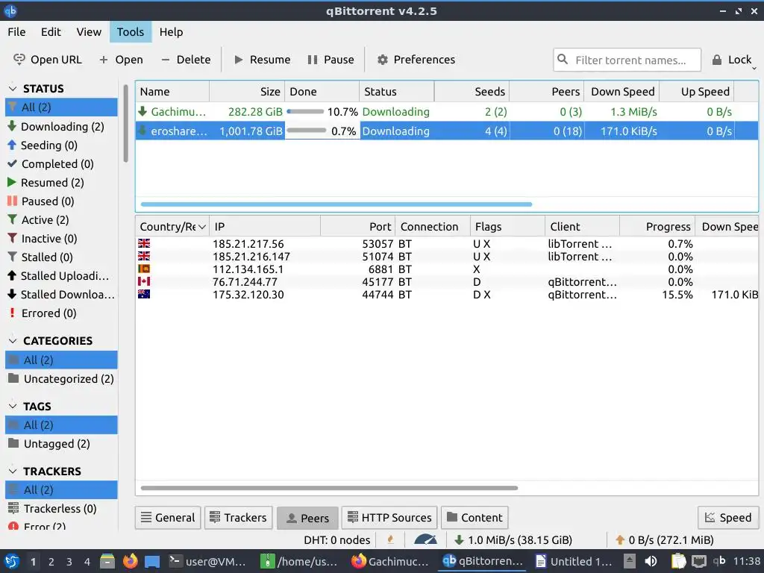Click the Lock padlock icon
The height and width of the screenshot is (573, 764).
[717, 60]
